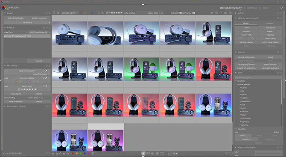The image size is (286, 157).
Task: Open the view switcher dropdown arrow at top right
Action: pos(282,8)
